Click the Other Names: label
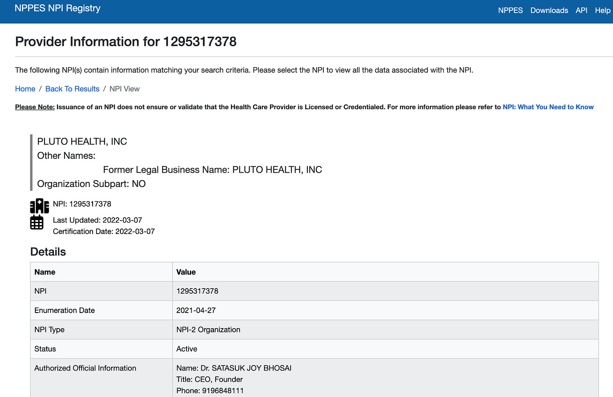 pos(67,156)
